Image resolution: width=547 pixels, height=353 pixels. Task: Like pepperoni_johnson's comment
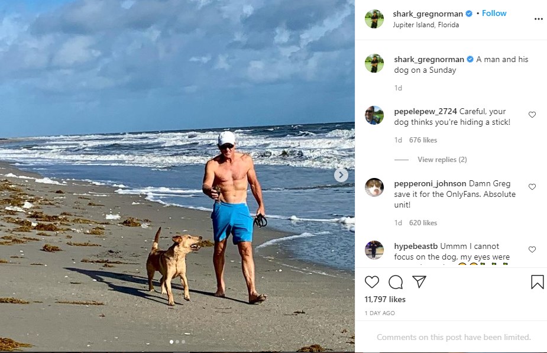tap(532, 187)
